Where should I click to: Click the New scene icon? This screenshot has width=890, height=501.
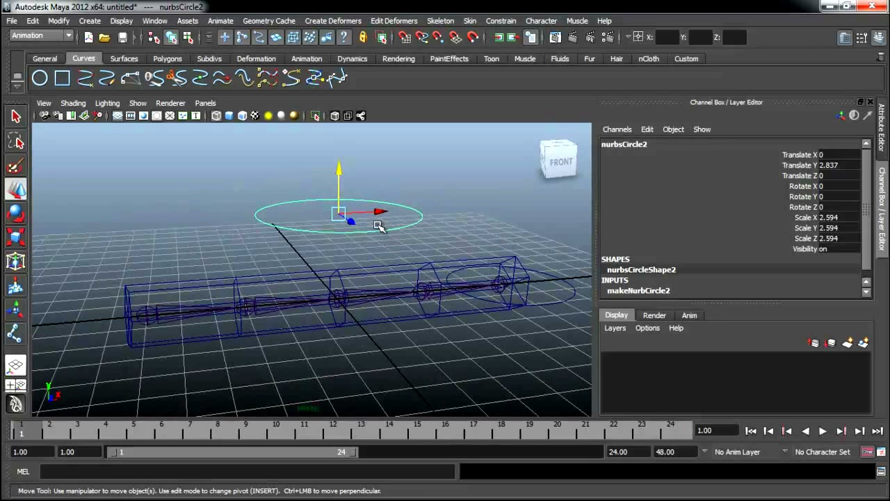coord(88,38)
